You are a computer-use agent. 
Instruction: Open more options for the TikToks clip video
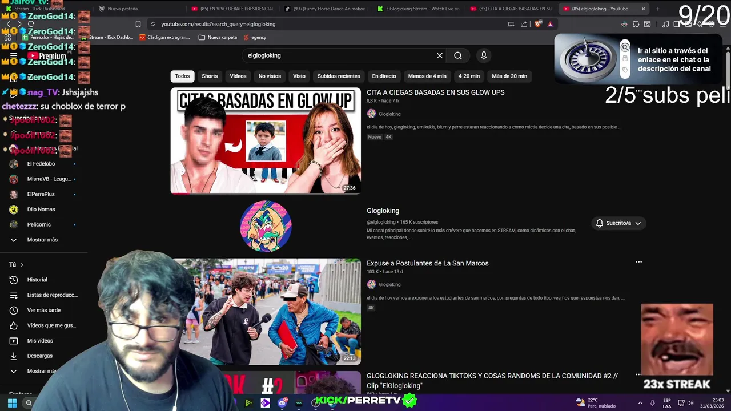[x=638, y=375]
